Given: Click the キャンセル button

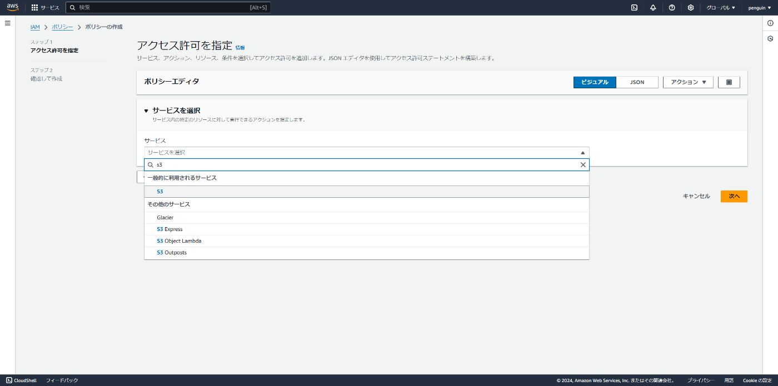Looking at the screenshot, I should (x=696, y=196).
